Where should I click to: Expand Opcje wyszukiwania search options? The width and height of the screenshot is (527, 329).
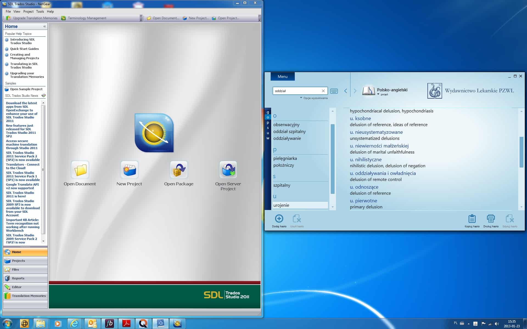pyautogui.click(x=314, y=98)
